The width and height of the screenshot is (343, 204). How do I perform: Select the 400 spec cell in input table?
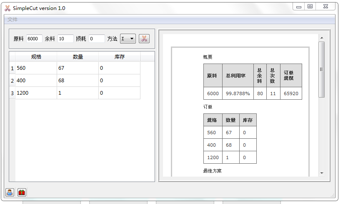[36, 81]
